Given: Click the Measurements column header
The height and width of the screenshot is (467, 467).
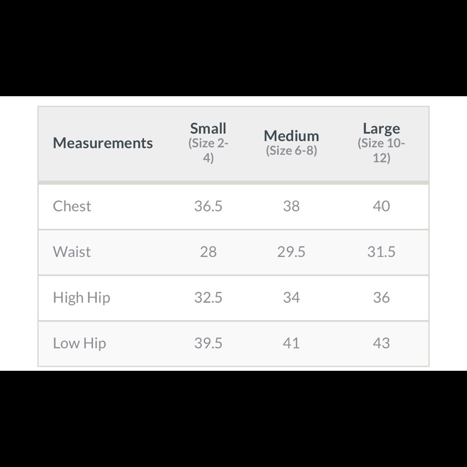Looking at the screenshot, I should [x=103, y=143].
